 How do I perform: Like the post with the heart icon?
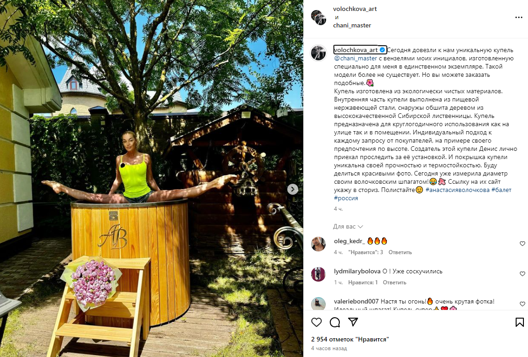point(316,322)
